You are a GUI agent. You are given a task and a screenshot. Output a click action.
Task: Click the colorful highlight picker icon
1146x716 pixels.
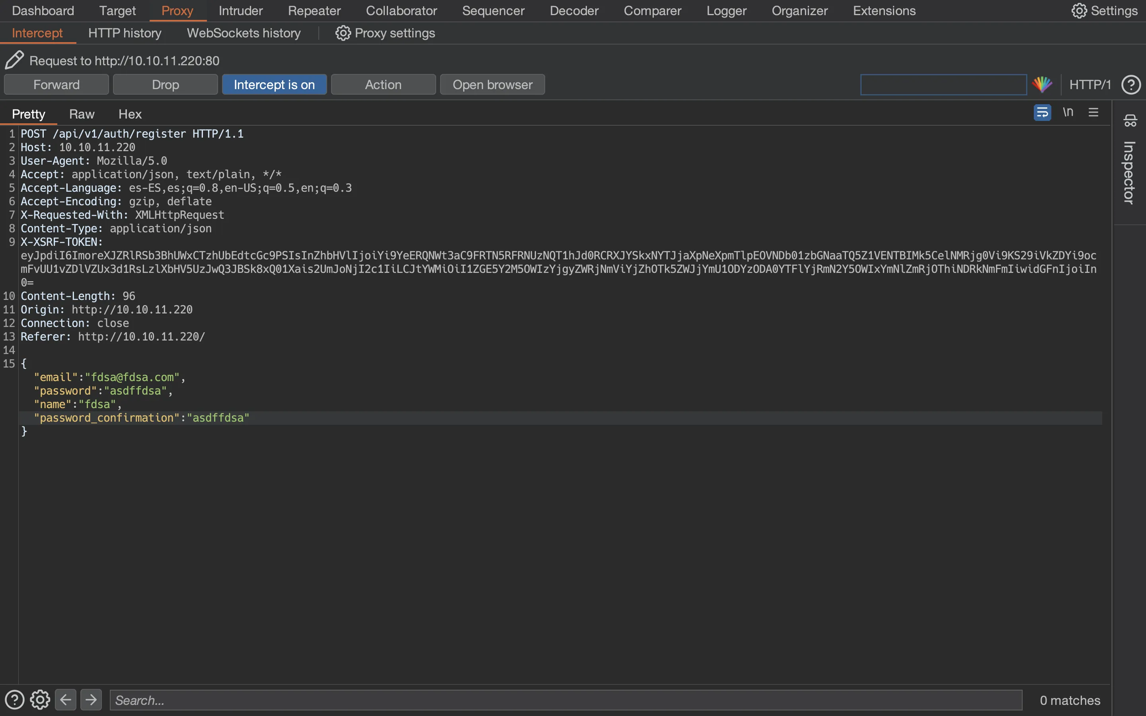tap(1042, 85)
